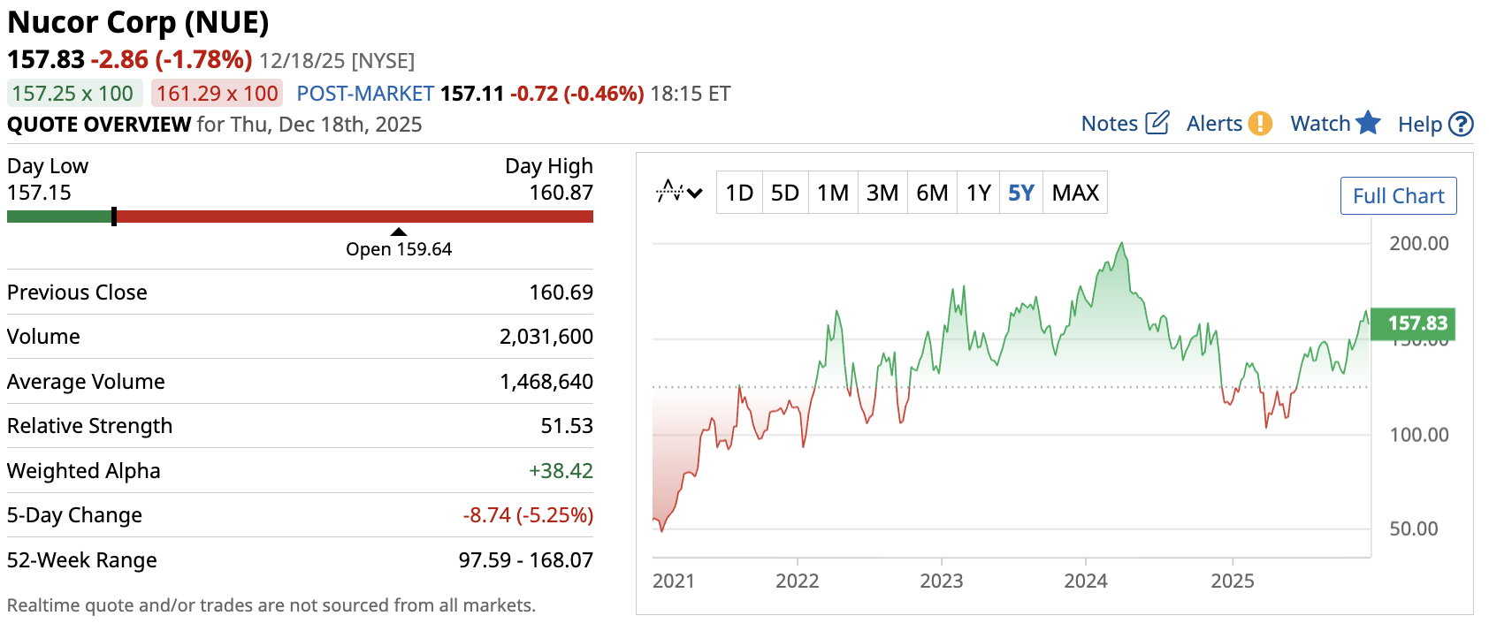Show the 6M chart range

click(x=932, y=193)
